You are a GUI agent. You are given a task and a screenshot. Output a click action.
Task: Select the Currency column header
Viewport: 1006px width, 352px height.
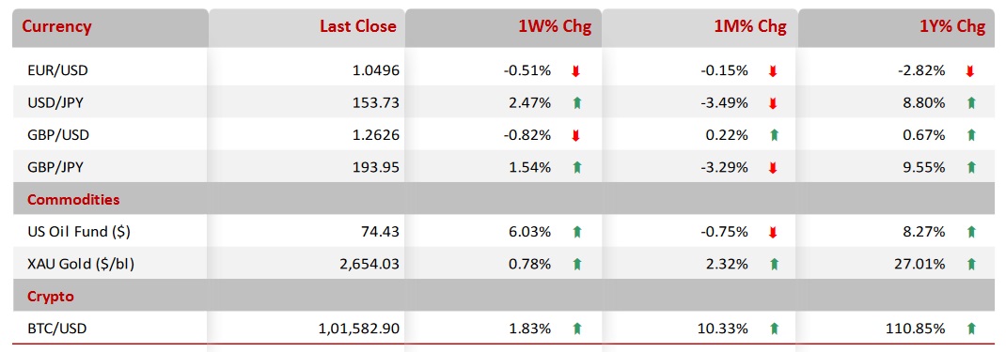(x=56, y=27)
